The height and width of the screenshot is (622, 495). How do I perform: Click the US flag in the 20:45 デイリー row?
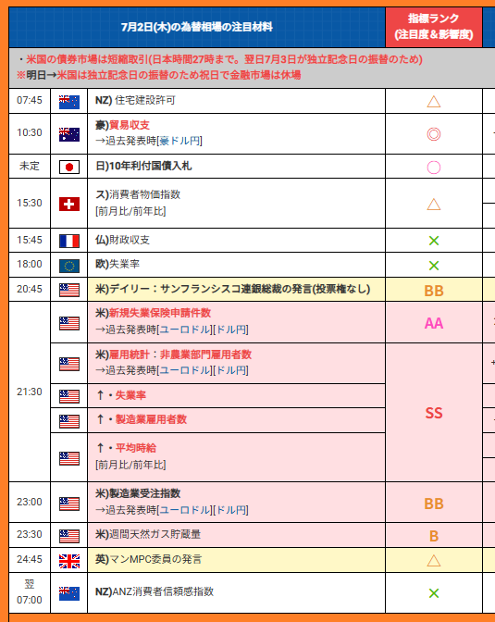coord(69,290)
